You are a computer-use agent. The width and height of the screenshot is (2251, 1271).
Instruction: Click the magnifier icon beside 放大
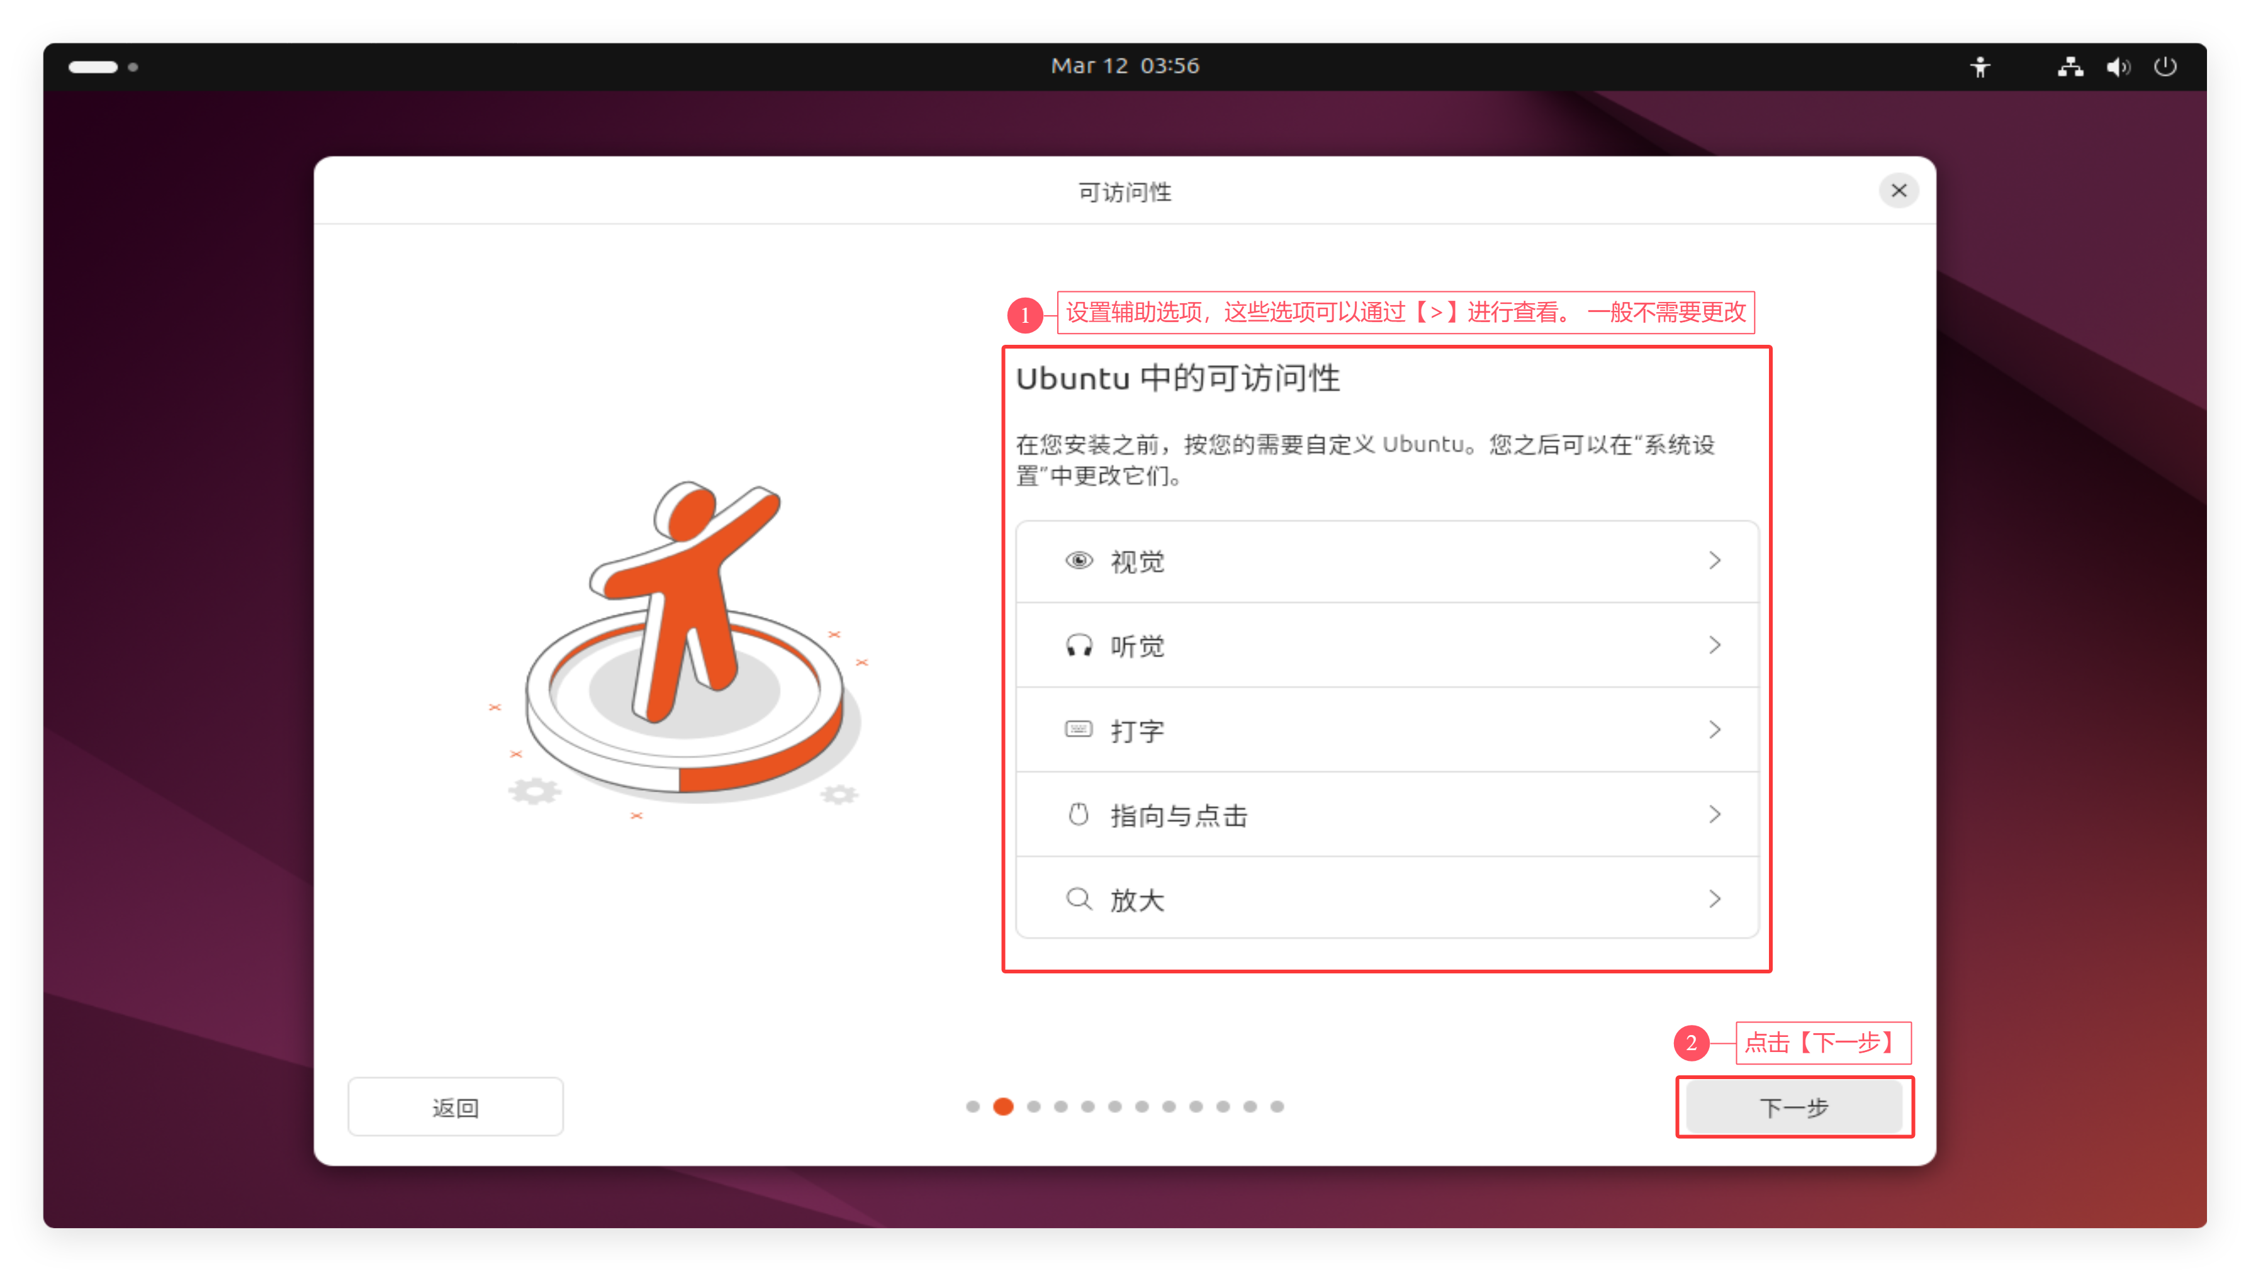(x=1079, y=899)
